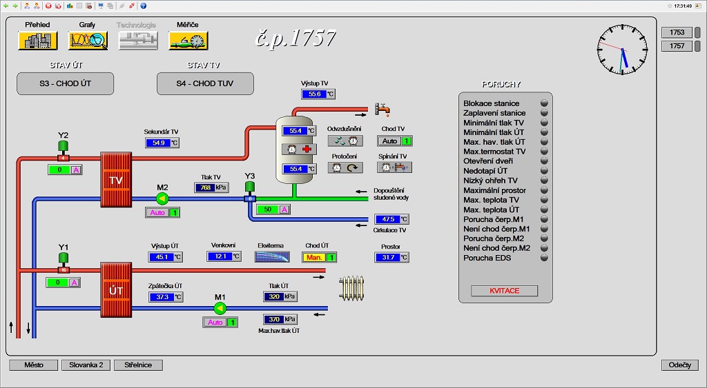Click the Porucha EDS fault indicator
The image size is (707, 388).
(x=544, y=258)
